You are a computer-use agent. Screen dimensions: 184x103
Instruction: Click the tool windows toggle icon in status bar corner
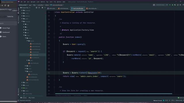coord(18,100)
